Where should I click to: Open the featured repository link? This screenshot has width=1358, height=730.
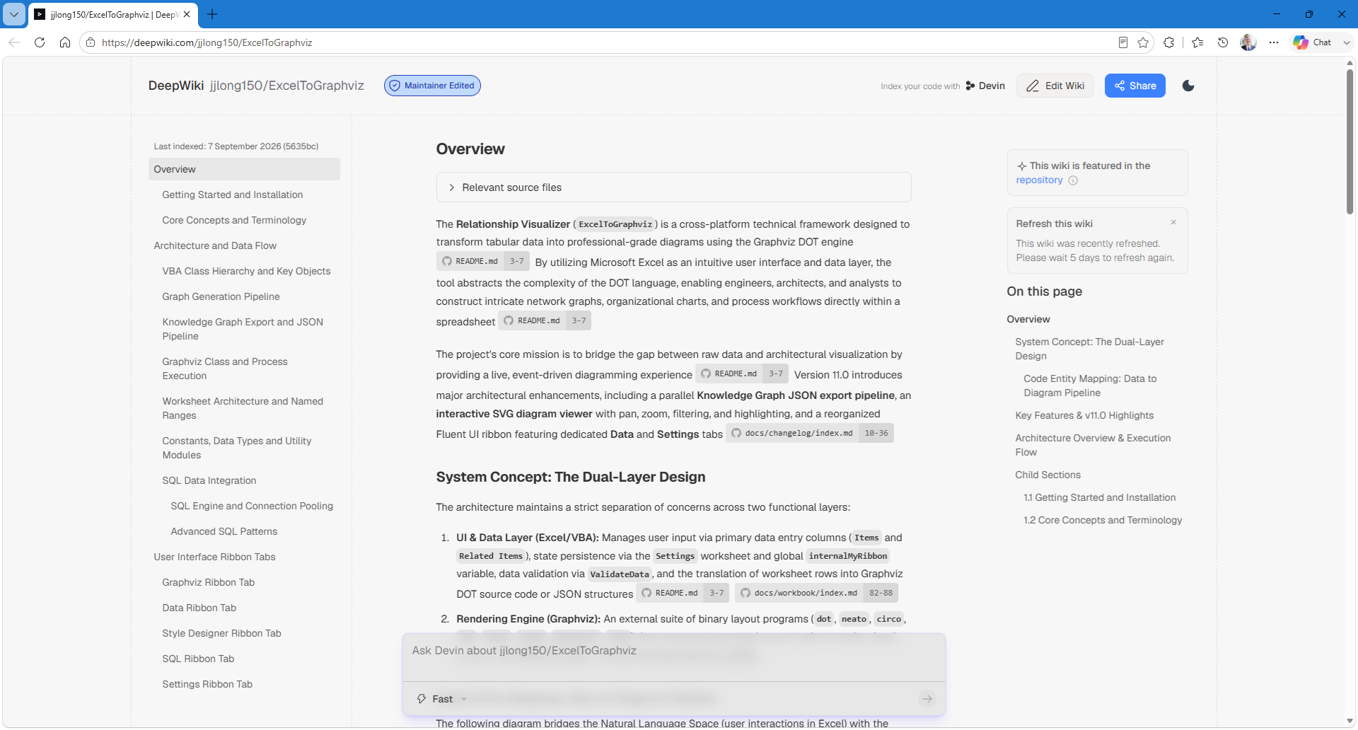[1039, 180]
